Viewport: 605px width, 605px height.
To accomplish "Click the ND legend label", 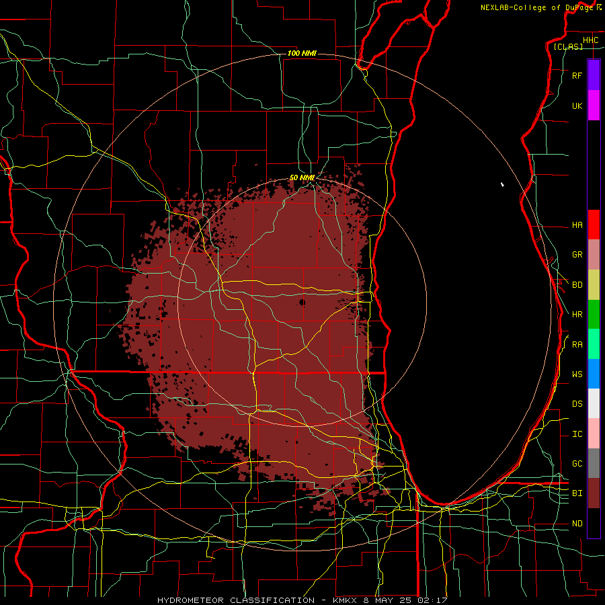I will pyautogui.click(x=577, y=524).
